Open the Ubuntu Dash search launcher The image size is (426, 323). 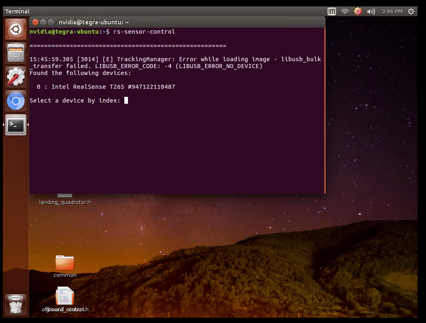tap(16, 29)
